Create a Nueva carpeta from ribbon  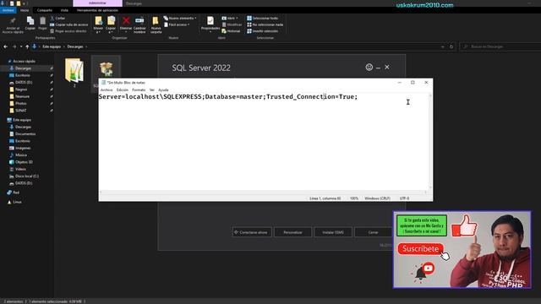click(x=156, y=24)
